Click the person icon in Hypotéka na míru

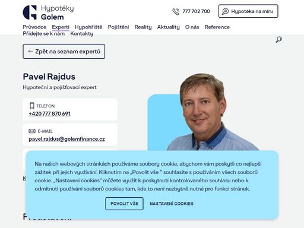tap(225, 11)
